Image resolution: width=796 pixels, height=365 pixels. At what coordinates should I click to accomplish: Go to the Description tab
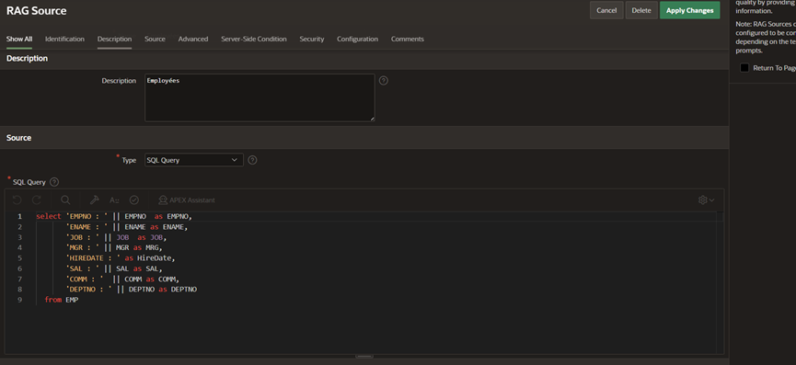click(114, 39)
